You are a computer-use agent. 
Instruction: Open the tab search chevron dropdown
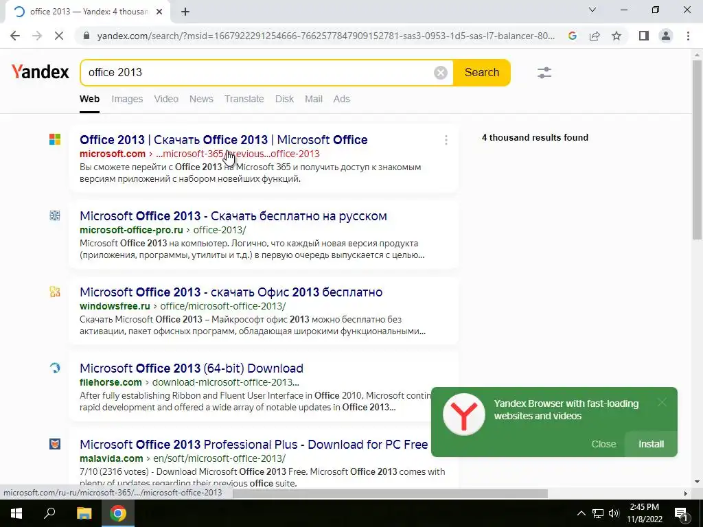(x=592, y=10)
